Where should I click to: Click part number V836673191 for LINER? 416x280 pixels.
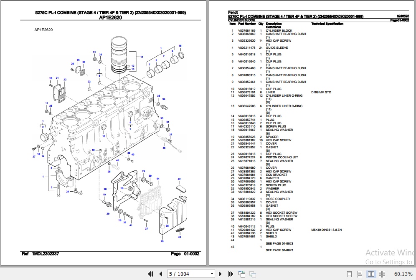(x=246, y=92)
